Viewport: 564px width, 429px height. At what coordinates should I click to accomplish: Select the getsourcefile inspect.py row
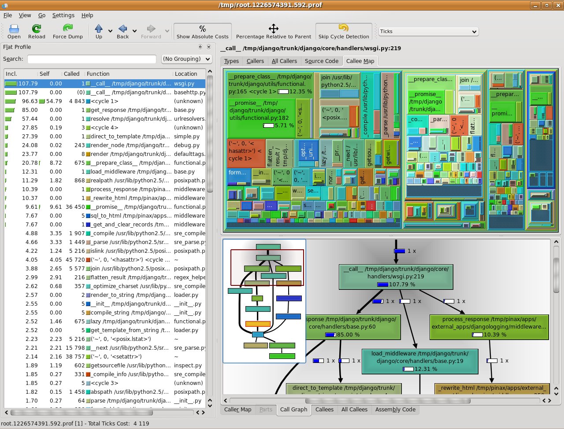[x=105, y=366]
